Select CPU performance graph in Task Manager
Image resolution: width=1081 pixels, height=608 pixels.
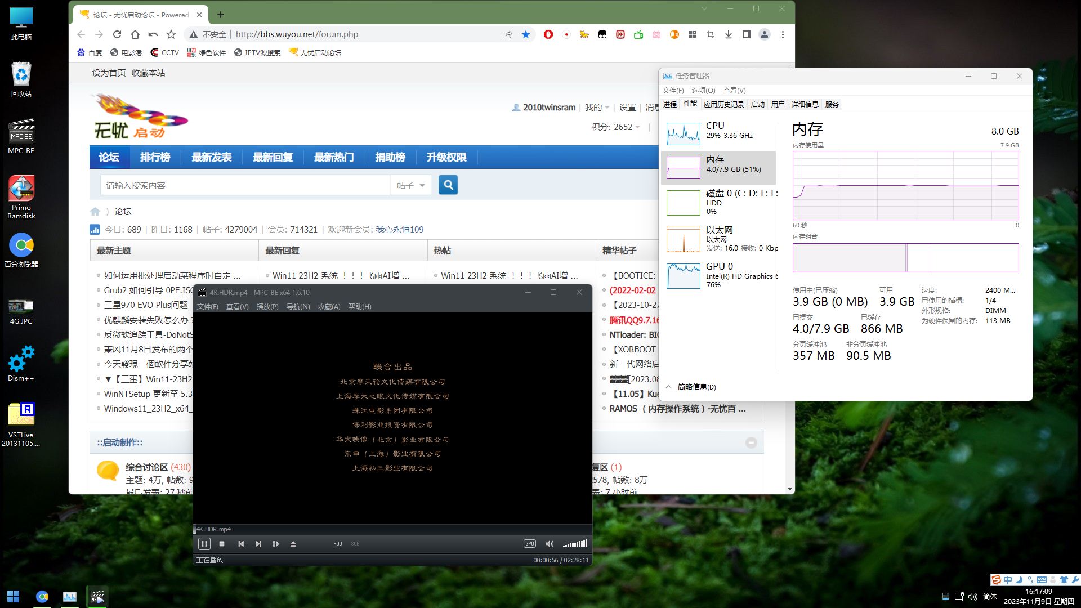pos(718,133)
